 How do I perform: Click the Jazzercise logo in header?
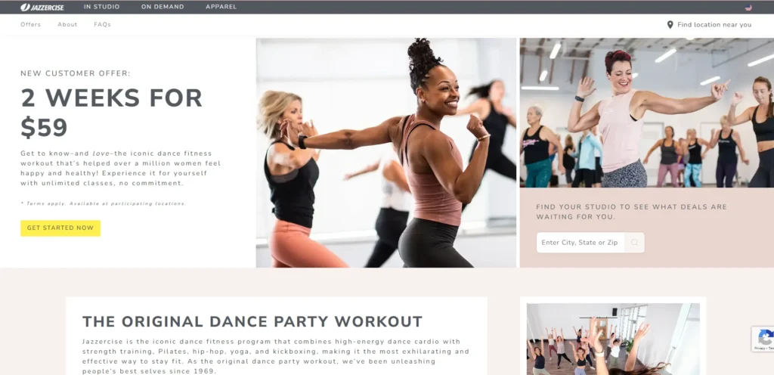(42, 7)
